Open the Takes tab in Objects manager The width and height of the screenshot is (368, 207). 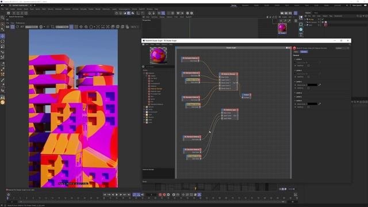[316, 13]
